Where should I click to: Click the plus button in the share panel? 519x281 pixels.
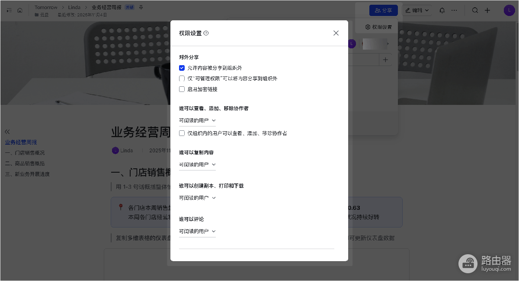385,60
